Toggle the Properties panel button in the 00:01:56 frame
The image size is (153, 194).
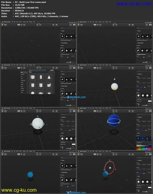(150, 68)
